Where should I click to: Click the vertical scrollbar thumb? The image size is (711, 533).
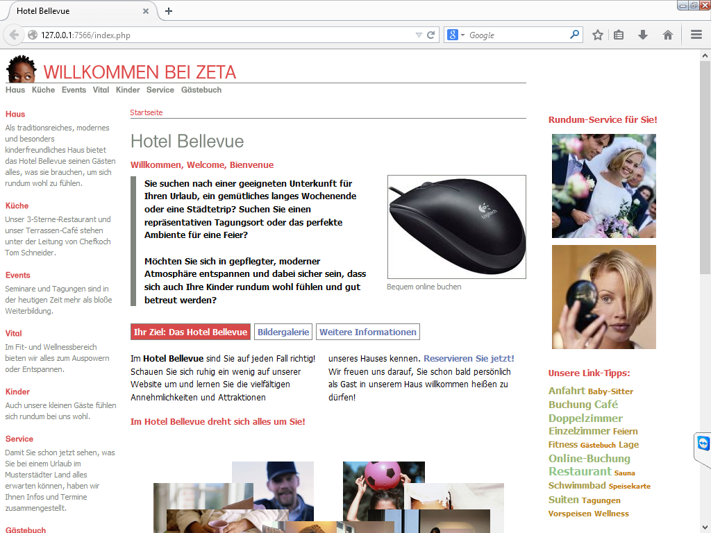(x=705, y=168)
